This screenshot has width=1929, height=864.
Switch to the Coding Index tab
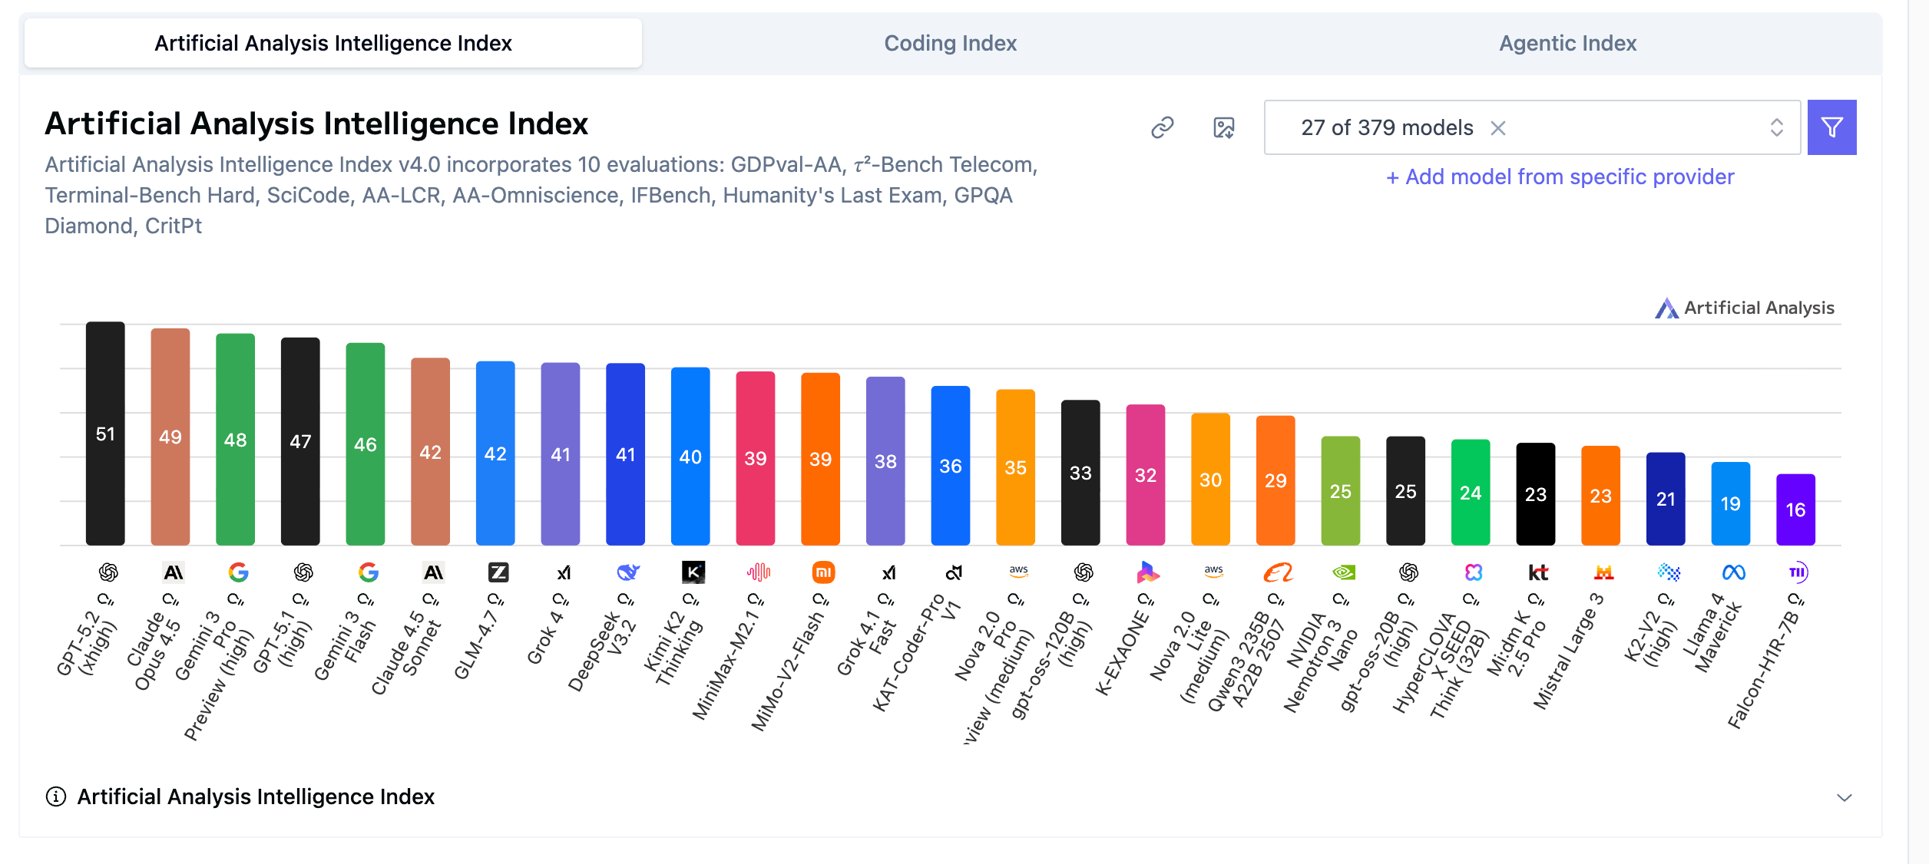(950, 43)
